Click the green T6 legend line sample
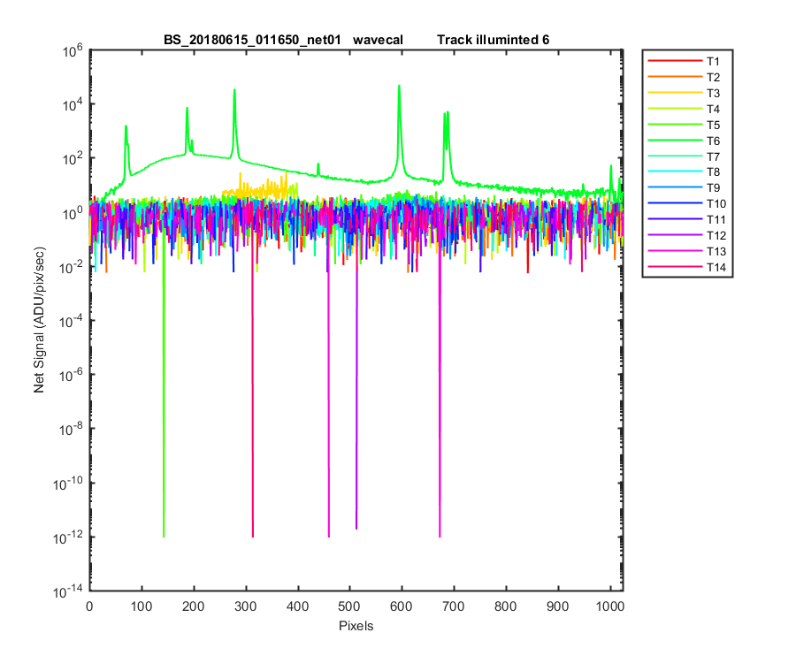Viewport: 796px width, 663px height. [675, 140]
